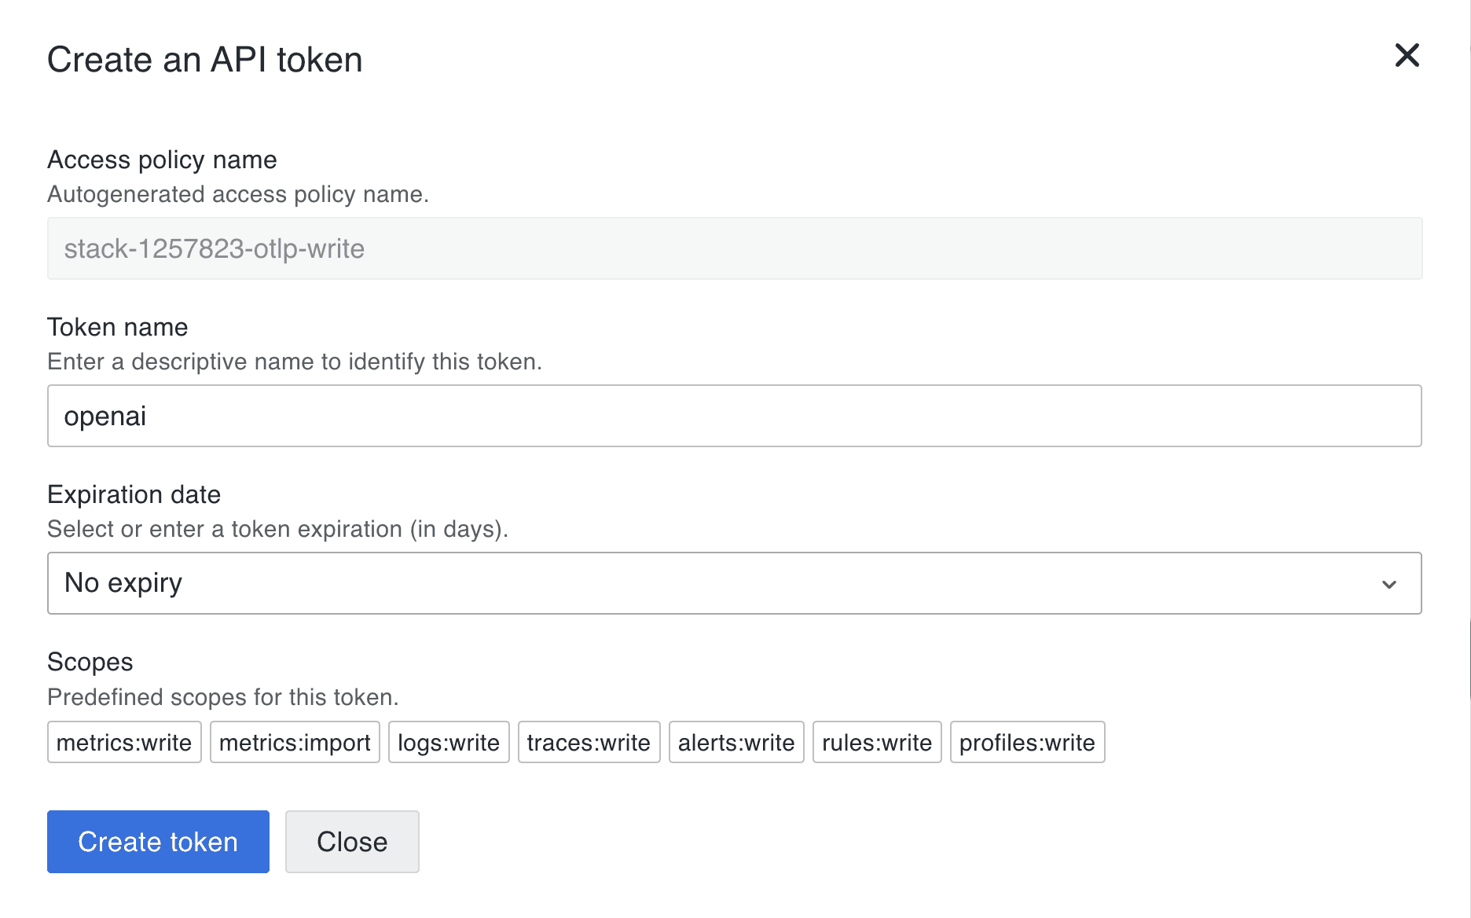Screen dimensions: 1471x918
Task: Click the dropdown chevron beside No expiry
Action: pyautogui.click(x=1390, y=583)
